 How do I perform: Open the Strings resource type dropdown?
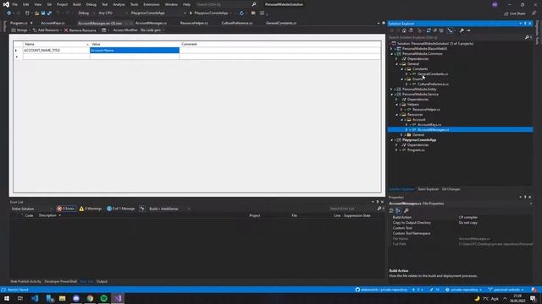coord(20,30)
